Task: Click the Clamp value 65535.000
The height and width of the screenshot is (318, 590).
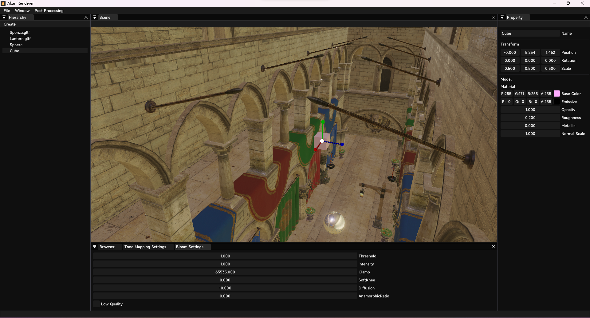Action: (x=225, y=272)
